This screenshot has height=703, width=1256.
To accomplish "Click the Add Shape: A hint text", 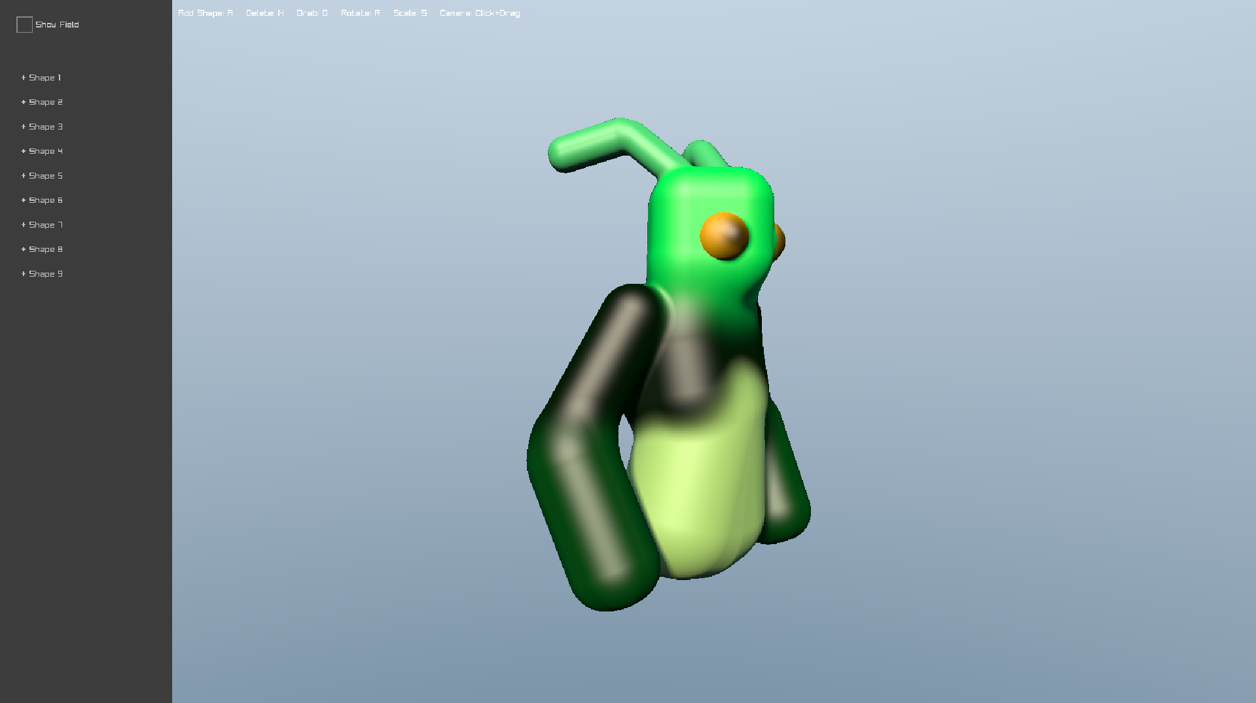I will point(206,13).
